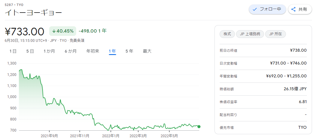Click the 優先市場 TYO value
Viewport: 315px width, 139px height.
pos(302,127)
